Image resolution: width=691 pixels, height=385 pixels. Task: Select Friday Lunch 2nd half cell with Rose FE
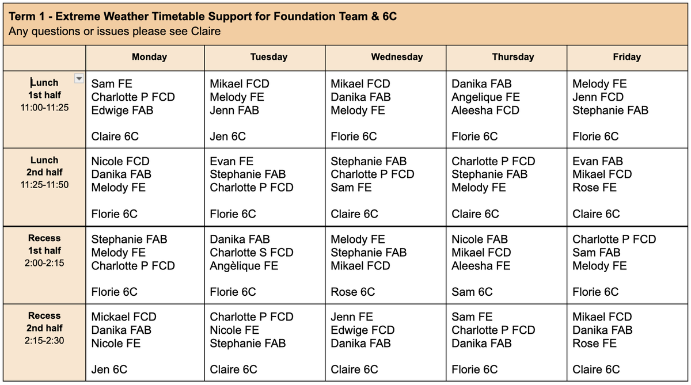(x=627, y=187)
